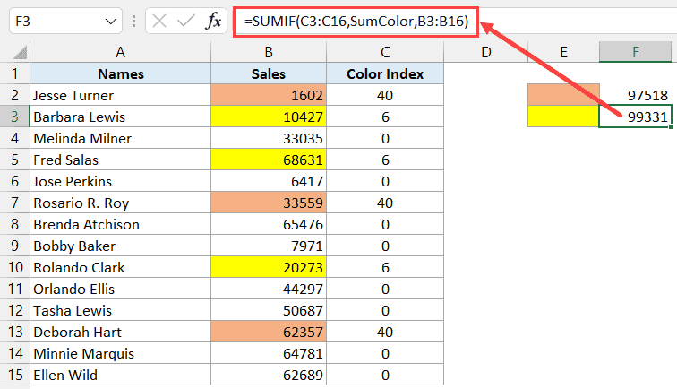Select cell with Orlando Ellis
This screenshot has height=389, width=677.
point(121,289)
